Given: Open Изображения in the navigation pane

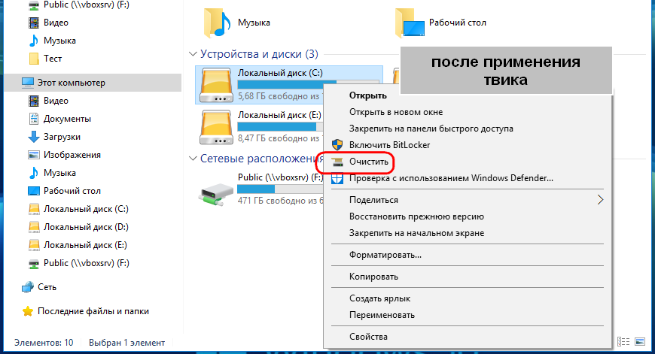Looking at the screenshot, I should click(x=72, y=155).
